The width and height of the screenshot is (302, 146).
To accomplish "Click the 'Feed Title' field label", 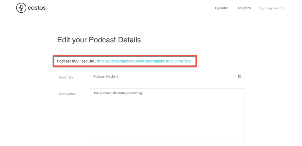I will 66,78.
